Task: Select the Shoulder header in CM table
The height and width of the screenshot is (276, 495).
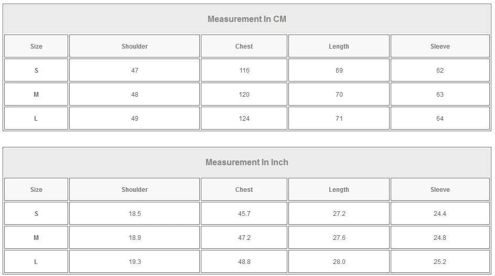Action: coord(135,47)
